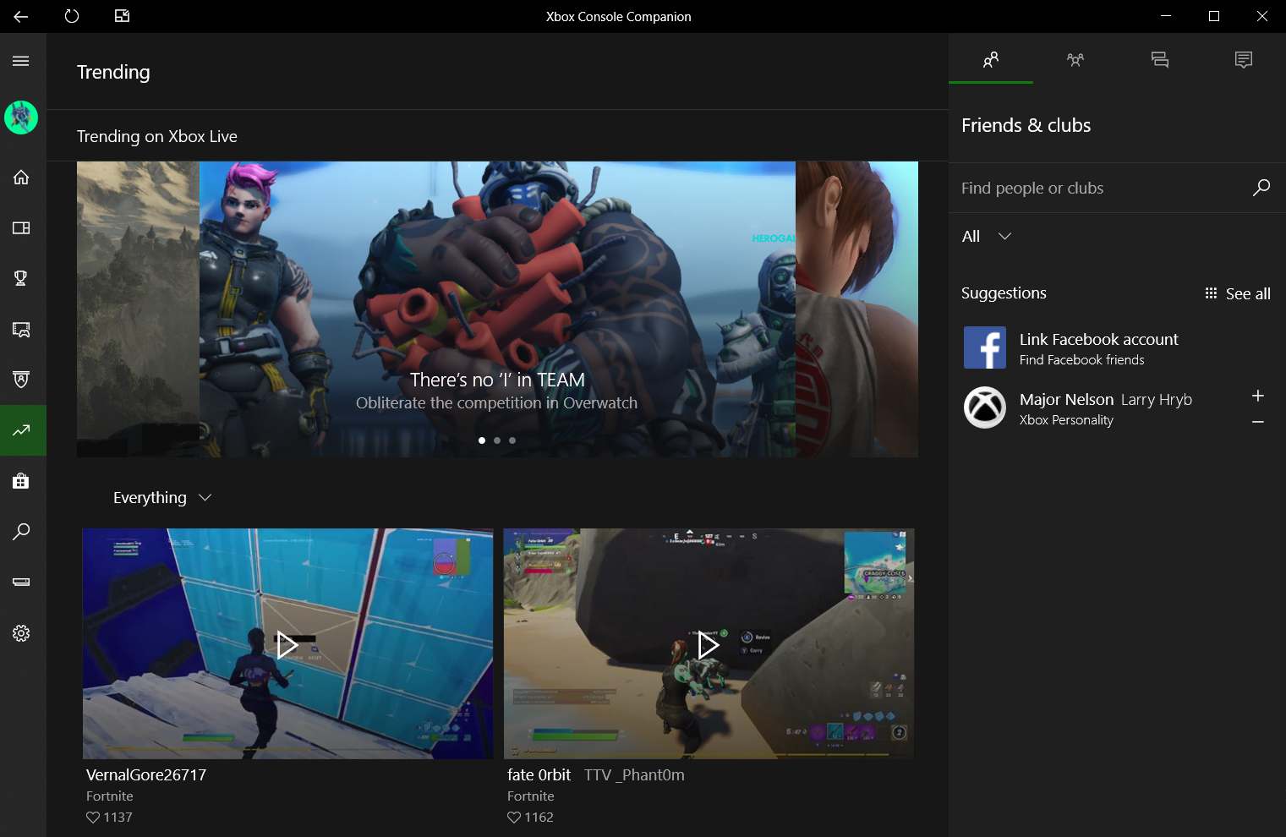
Task: Open the Connection console icon
Action: point(21,582)
